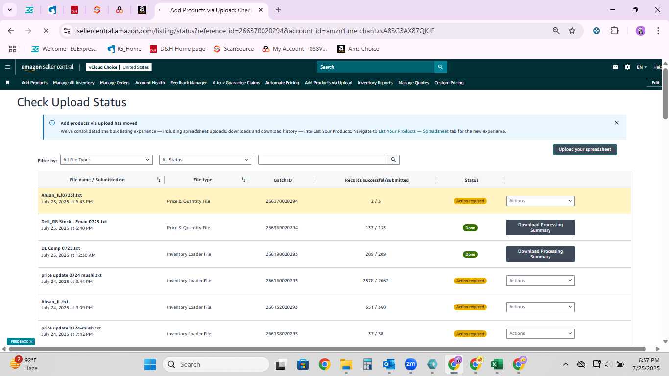669x376 pixels.
Task: Click the Amazon Seller Central logo
Action: 47,67
